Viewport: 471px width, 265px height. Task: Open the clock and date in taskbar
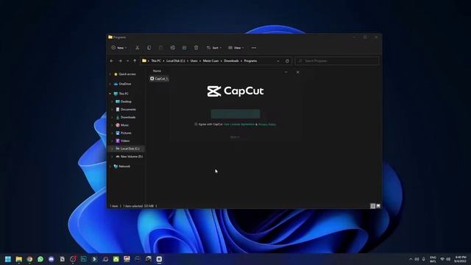[461, 259]
